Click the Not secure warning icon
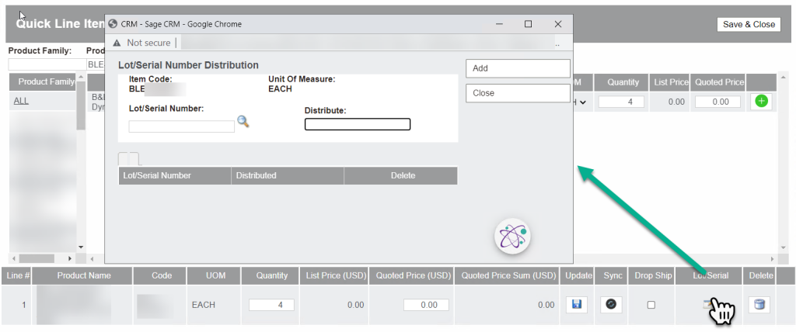This screenshot has height=332, width=796. (117, 43)
